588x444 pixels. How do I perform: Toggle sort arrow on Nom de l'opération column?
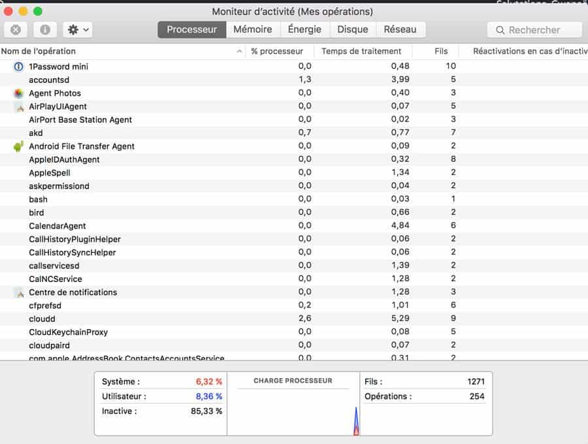(x=238, y=52)
